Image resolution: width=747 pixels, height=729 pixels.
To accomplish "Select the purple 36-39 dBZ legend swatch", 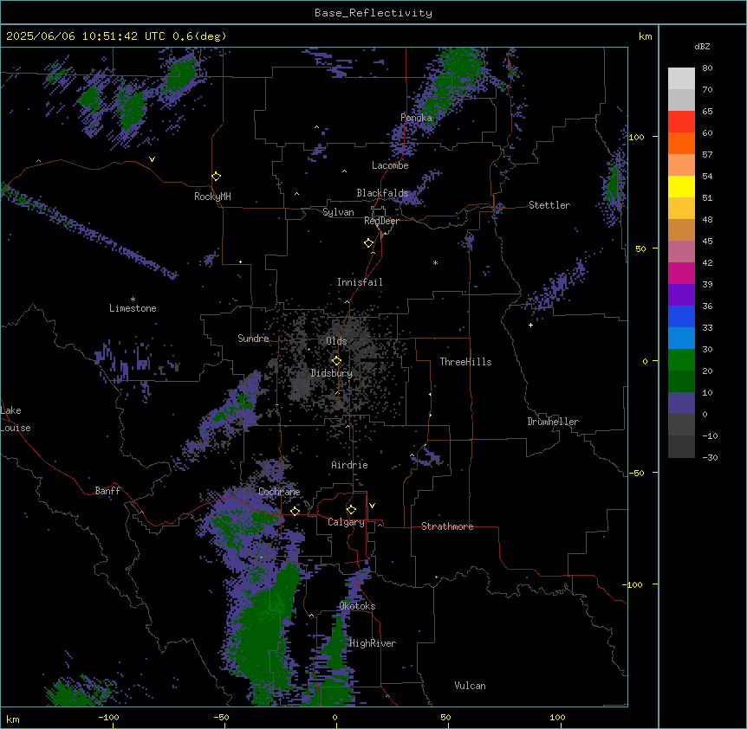I will tap(681, 295).
